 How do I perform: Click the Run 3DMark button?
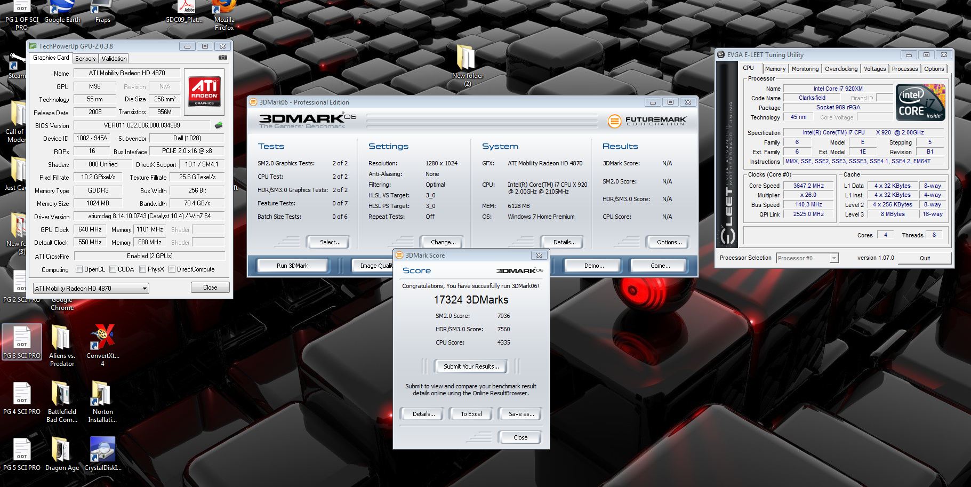coord(292,266)
